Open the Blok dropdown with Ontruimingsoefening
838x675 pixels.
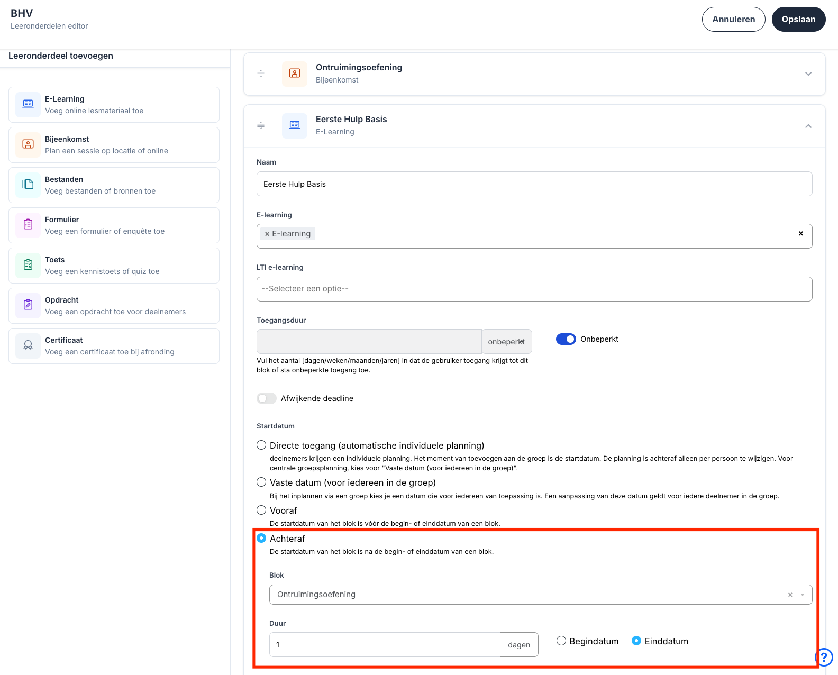click(x=529, y=595)
